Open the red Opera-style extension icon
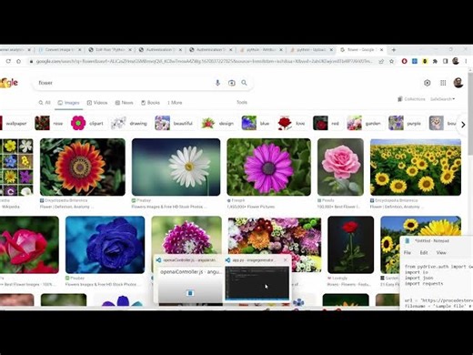 (404, 61)
